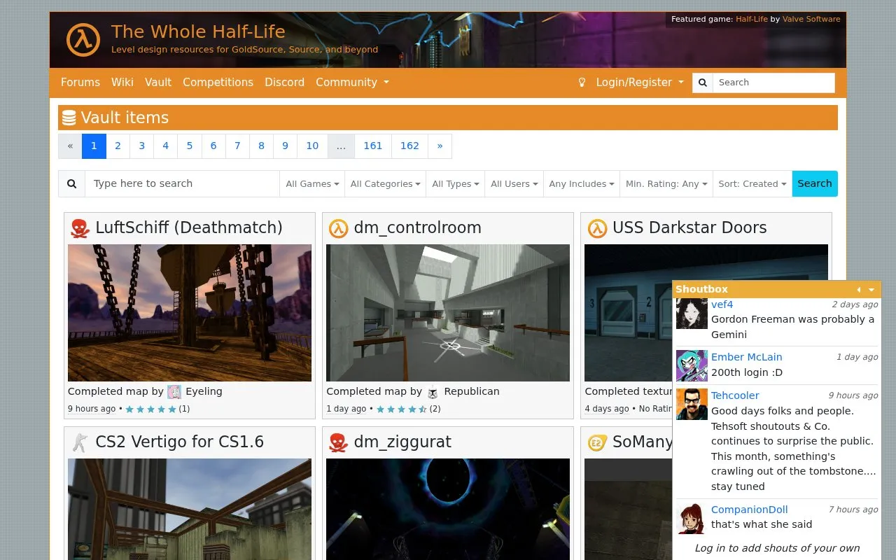Click the magnifier icon in vault filter bar
Viewport: 896px width, 560px height.
(x=72, y=184)
